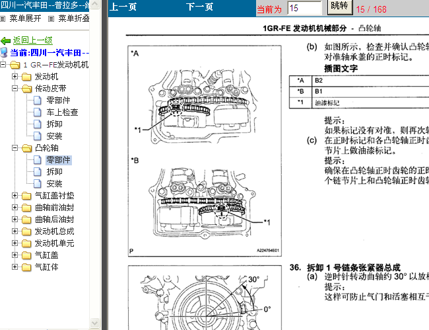The height and width of the screenshot is (330, 429).
Task: Click sidebar scrollbar down arrow
Action: point(94,323)
